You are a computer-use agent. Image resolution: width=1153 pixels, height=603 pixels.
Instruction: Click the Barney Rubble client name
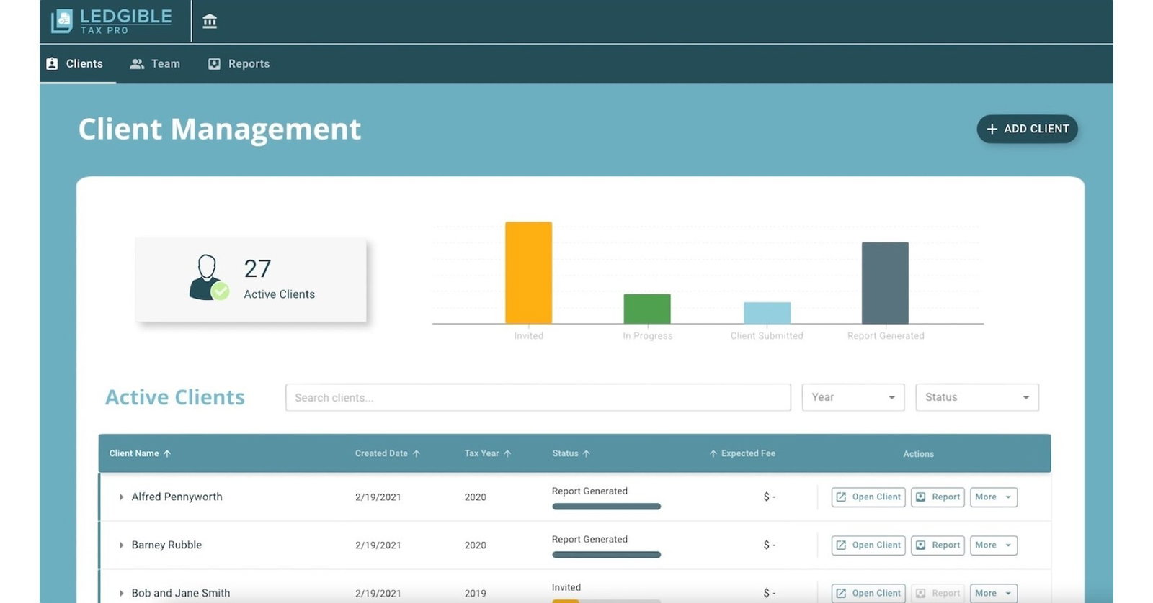coord(166,545)
